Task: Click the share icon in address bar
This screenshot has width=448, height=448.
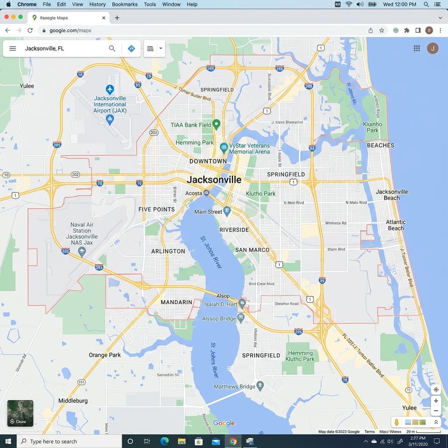Action: point(371,30)
